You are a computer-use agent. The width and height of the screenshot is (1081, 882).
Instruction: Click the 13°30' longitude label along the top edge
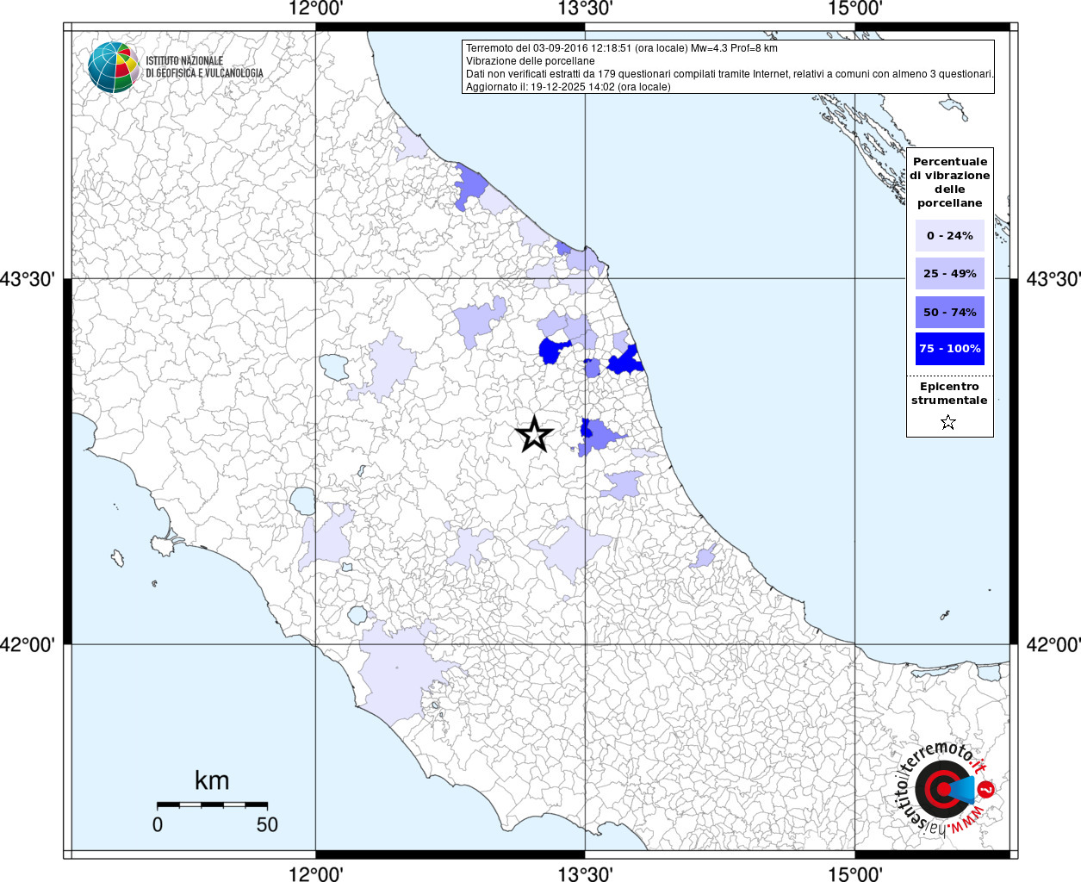[586, 9]
